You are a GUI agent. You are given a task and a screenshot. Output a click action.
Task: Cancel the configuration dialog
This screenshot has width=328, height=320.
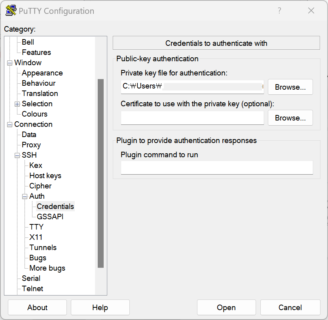290,307
